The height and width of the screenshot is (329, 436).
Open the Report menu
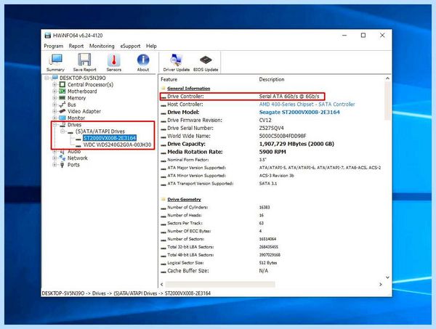(x=76, y=46)
